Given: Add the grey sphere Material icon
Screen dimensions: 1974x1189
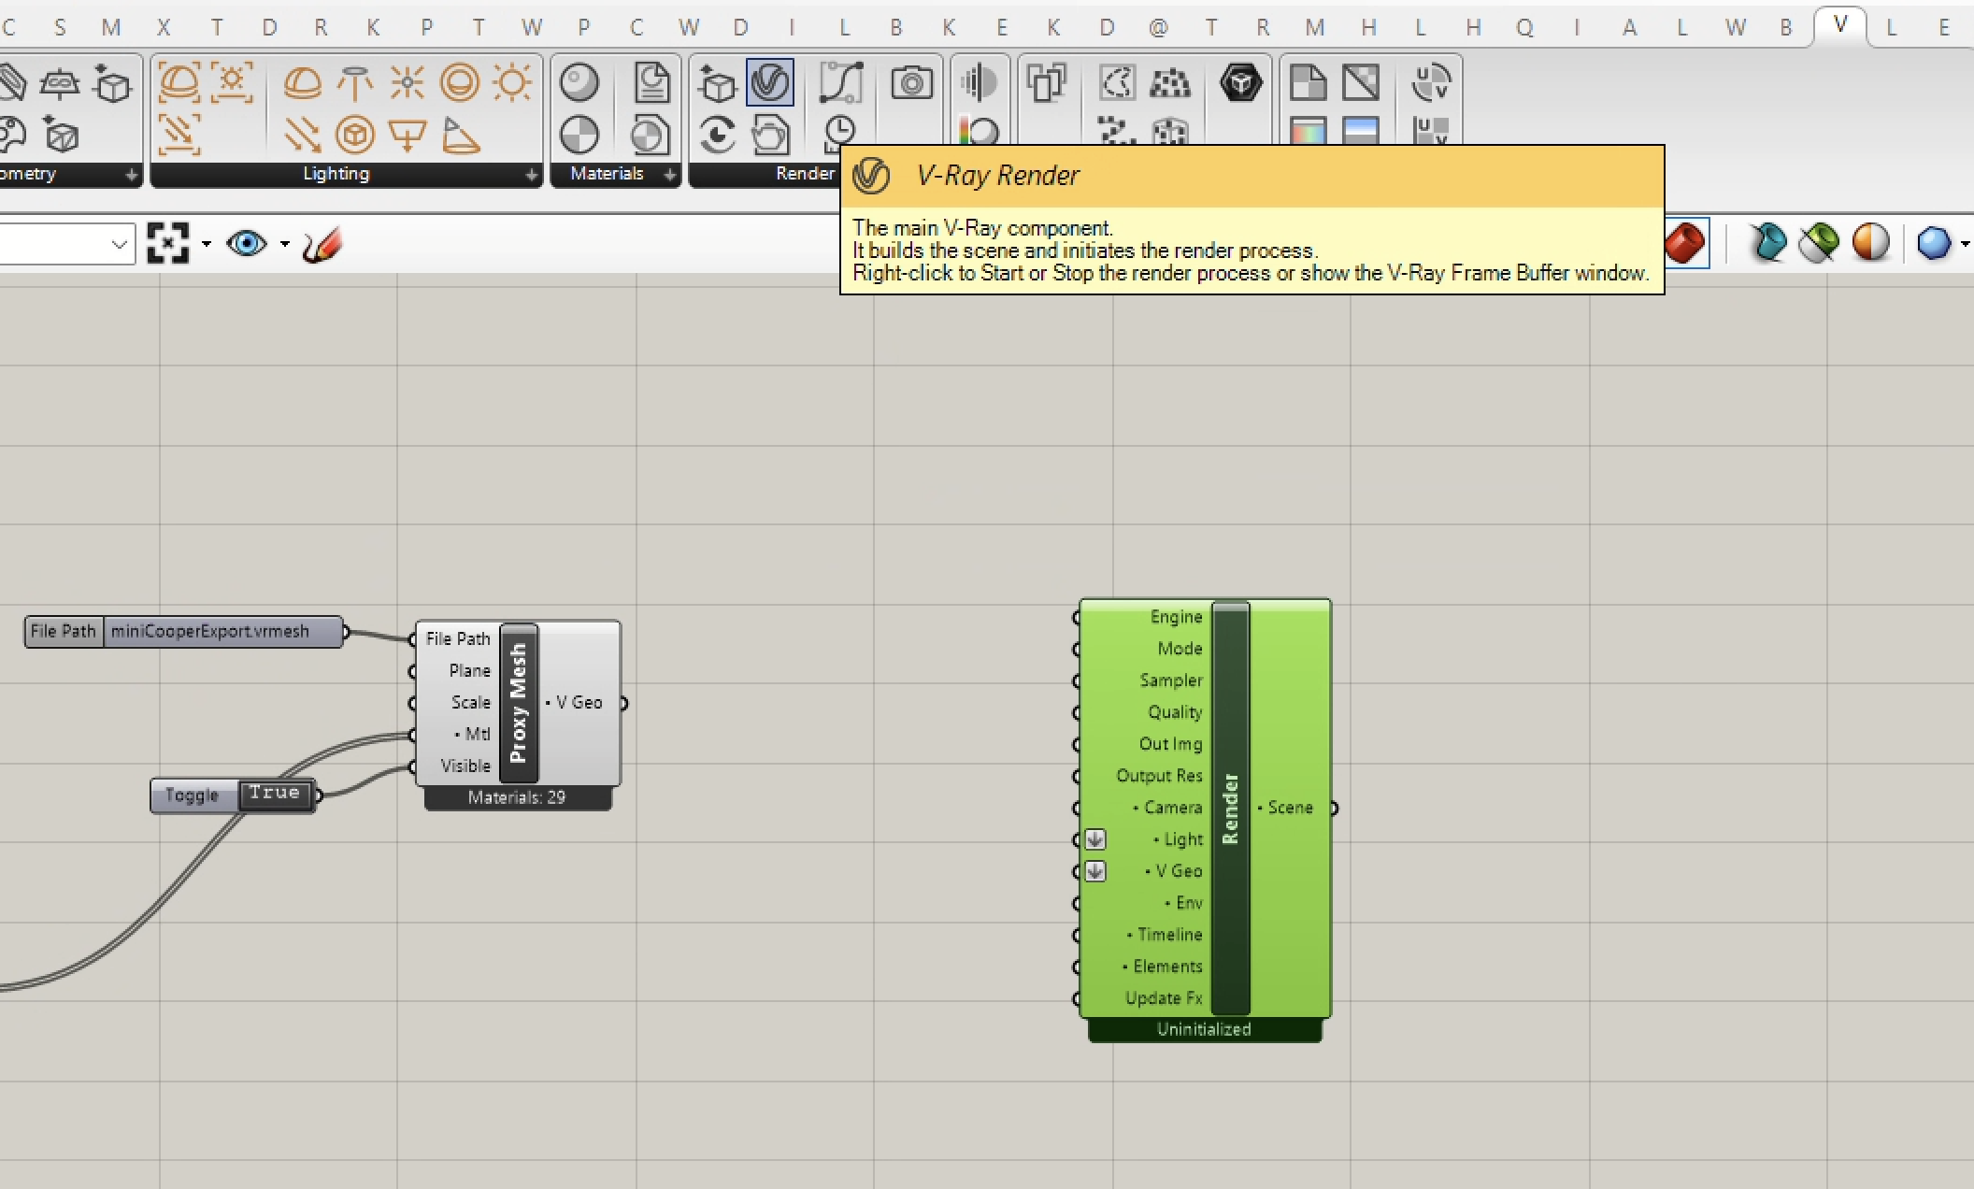Looking at the screenshot, I should [579, 83].
